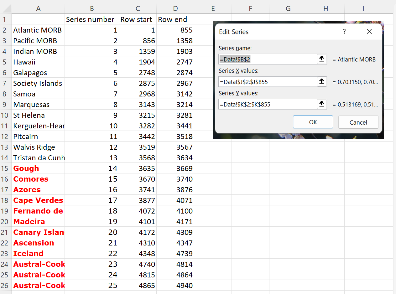Confirm the series with the OK button
This screenshot has height=294, width=396.
click(x=313, y=122)
